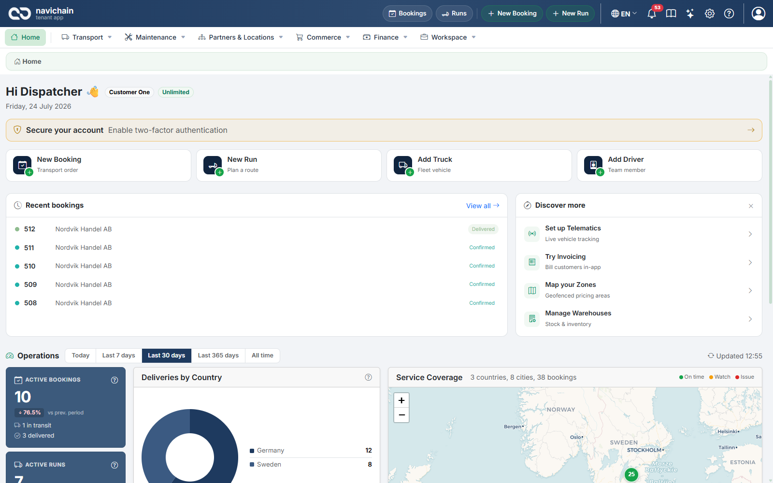
Task: Click the navichain logo
Action: coord(41,14)
